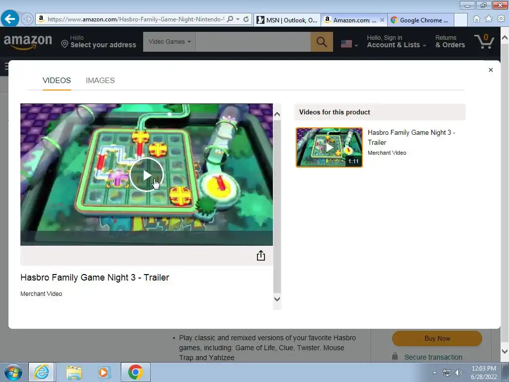The width and height of the screenshot is (509, 382).
Task: Open the Account & Lists menu
Action: click(x=396, y=42)
